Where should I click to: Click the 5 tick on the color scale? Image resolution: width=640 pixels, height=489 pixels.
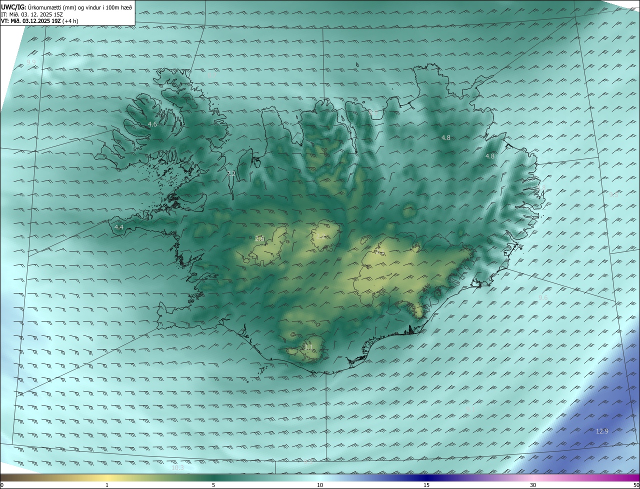213,485
